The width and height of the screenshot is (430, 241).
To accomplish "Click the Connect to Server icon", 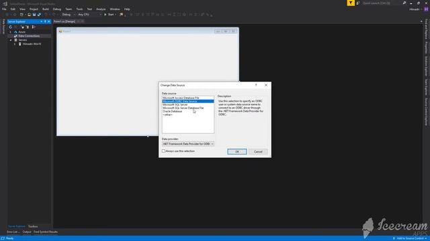I will [27, 27].
